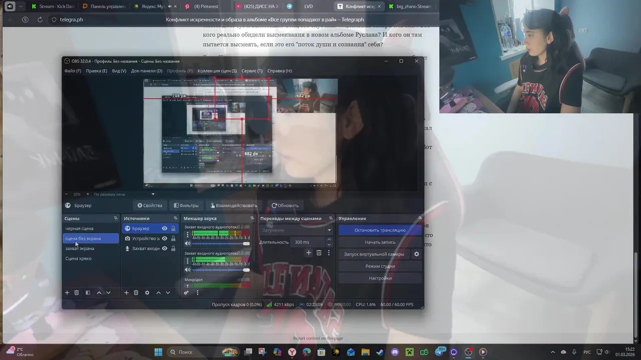Click Режим студии button
Screen dimensions: 641x360
[x=380, y=266]
